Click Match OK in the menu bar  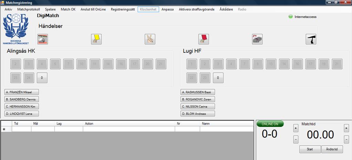coord(68,9)
